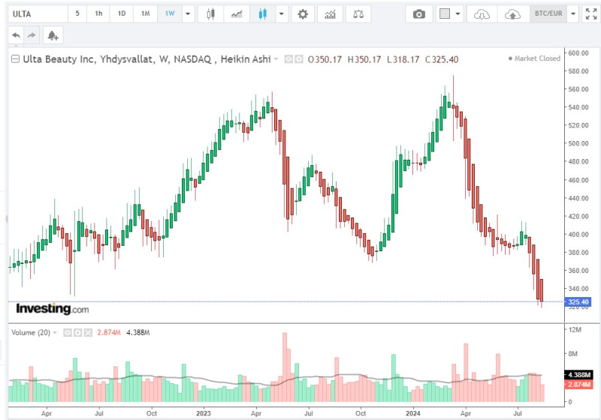Collapse the chart legend with the minus box
This screenshot has height=420, width=601.
point(15,59)
